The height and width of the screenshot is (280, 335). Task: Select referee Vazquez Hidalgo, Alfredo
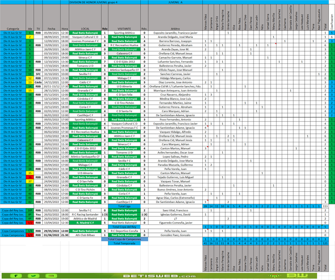(x=175, y=132)
